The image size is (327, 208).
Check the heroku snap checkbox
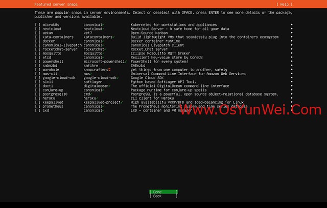[37, 98]
